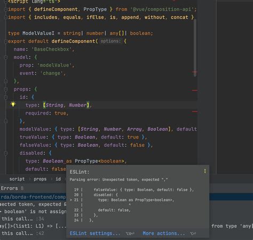Jump to red error stripe mark beside 'required: true'
Viewport: 253px width, 240px height.
coord(195,111)
